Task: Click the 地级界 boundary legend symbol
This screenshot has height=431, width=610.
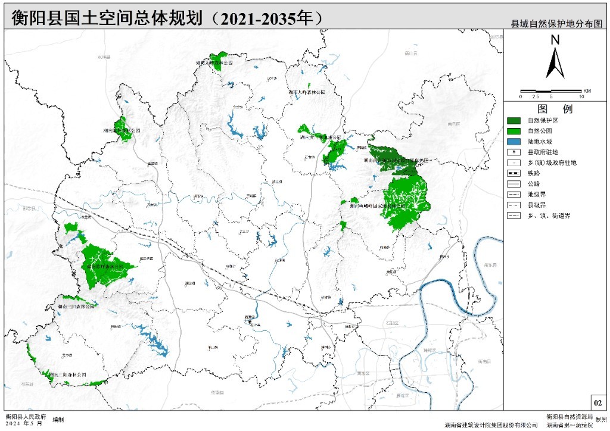Action: 513,195
